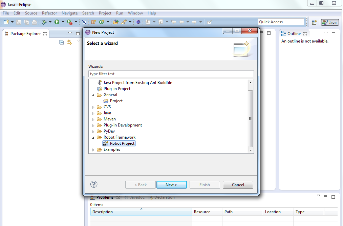Expand the Maven wizard category
Image resolution: width=343 pixels, height=226 pixels.
pyautogui.click(x=93, y=119)
